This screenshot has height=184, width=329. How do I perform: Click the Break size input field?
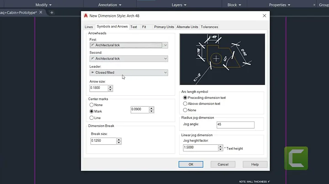[x=103, y=141]
